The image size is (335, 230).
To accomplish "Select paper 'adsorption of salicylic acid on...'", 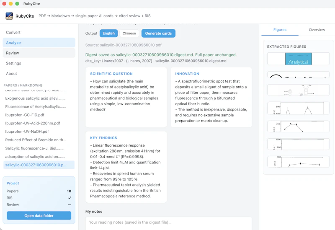I will click(39, 157).
